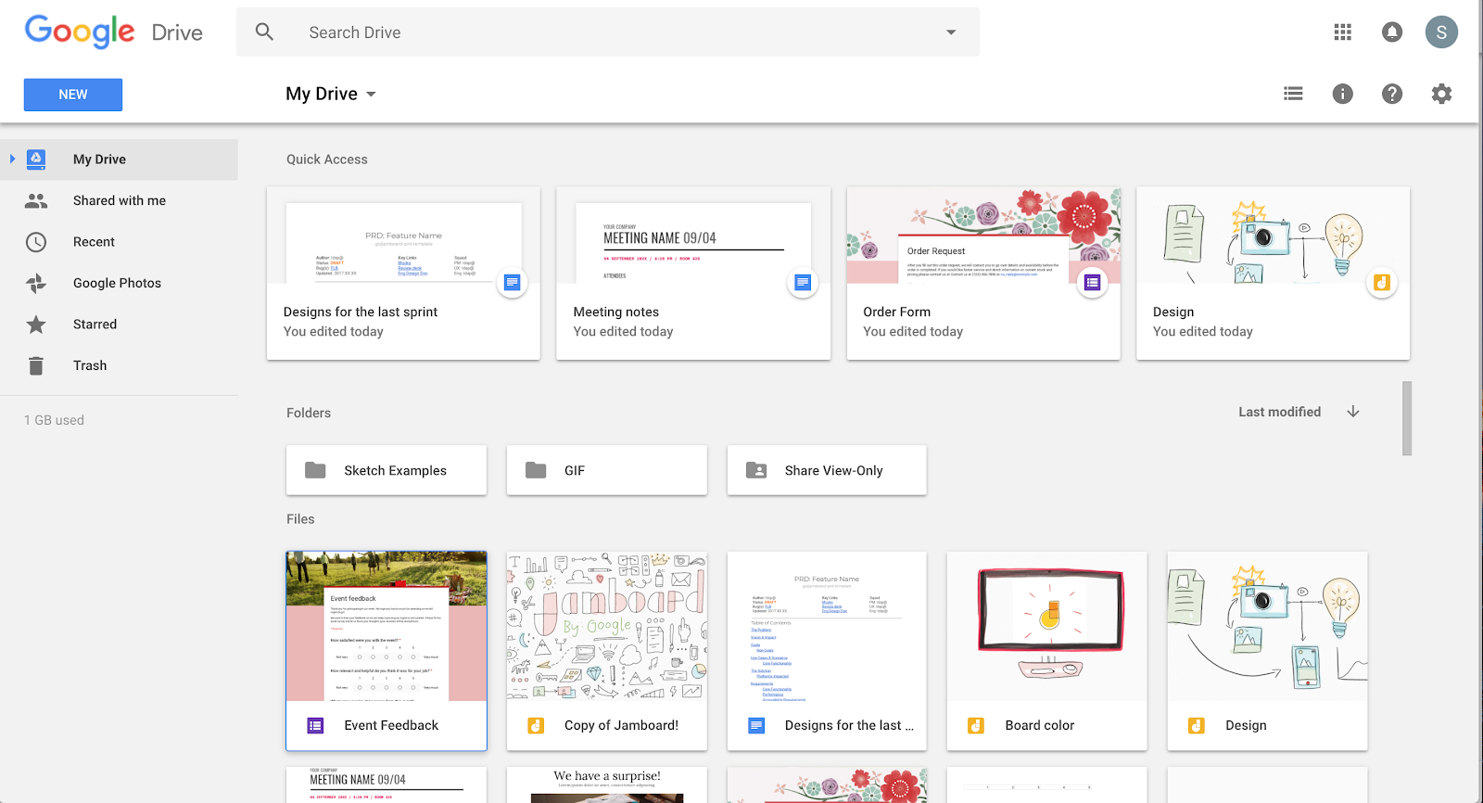Click the Shared with me people icon

point(36,200)
